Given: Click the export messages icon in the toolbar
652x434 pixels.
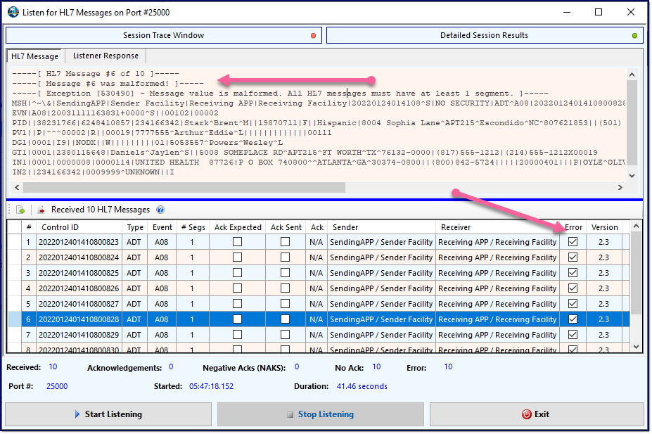Looking at the screenshot, I should click(20, 210).
